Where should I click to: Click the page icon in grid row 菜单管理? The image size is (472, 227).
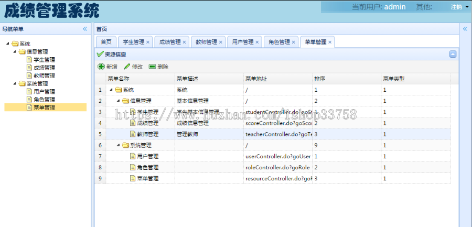click(x=133, y=179)
